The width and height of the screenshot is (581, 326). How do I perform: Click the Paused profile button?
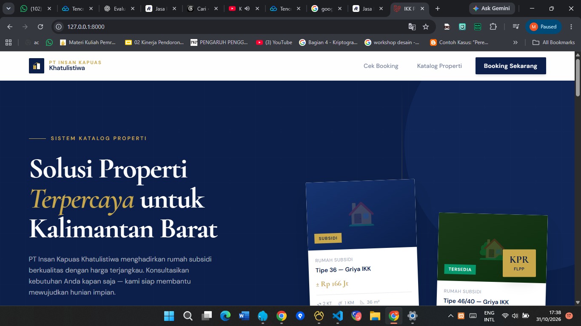click(544, 27)
